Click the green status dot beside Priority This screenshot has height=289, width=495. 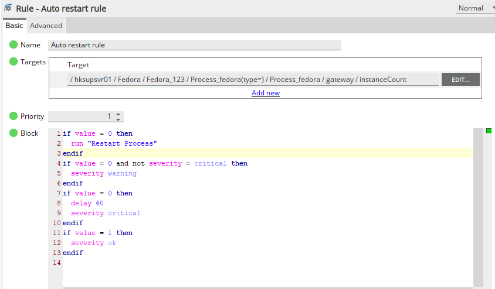[x=13, y=116]
